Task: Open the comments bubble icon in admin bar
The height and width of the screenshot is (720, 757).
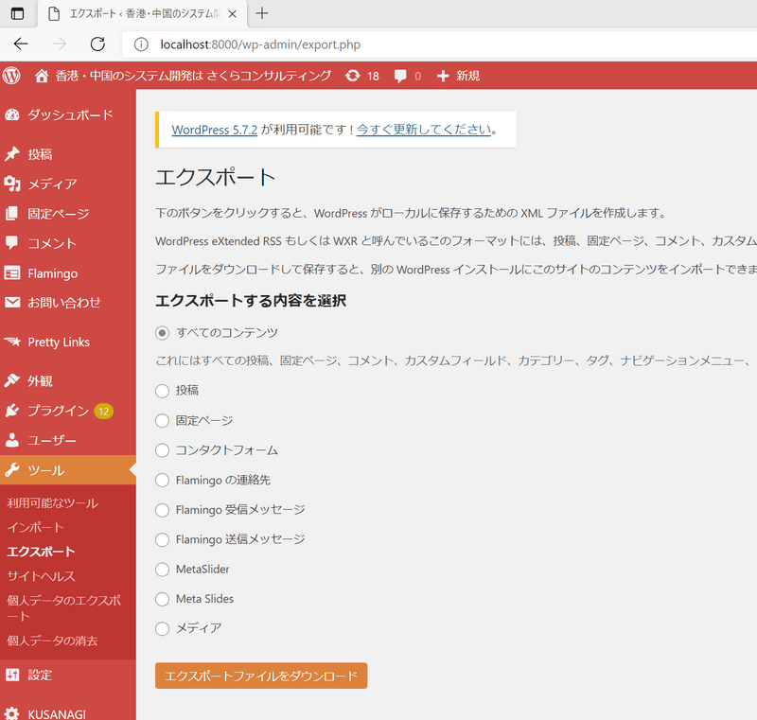Action: [x=401, y=76]
